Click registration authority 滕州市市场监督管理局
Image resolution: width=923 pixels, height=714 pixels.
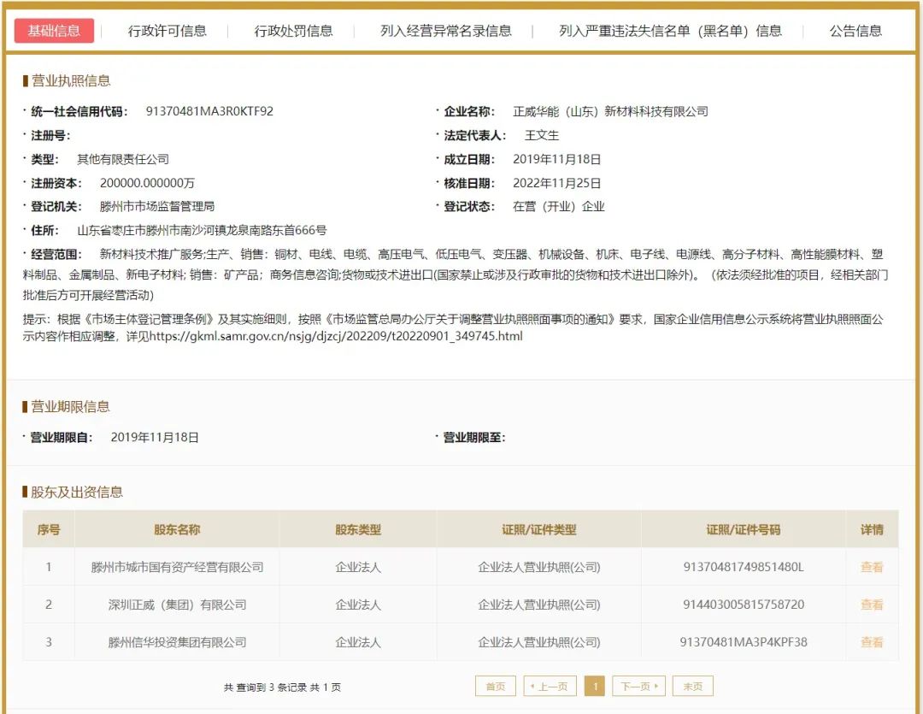157,207
